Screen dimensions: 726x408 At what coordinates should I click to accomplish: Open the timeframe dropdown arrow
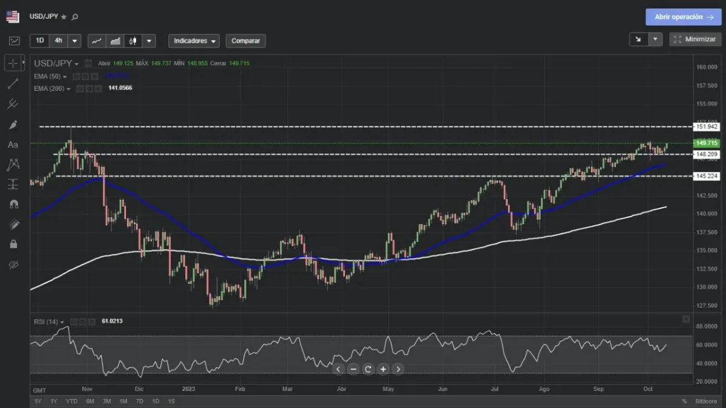[74, 41]
